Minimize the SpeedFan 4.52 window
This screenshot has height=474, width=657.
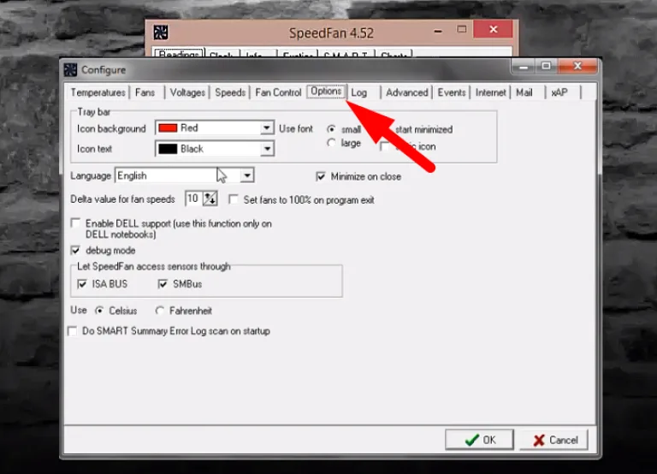(438, 31)
